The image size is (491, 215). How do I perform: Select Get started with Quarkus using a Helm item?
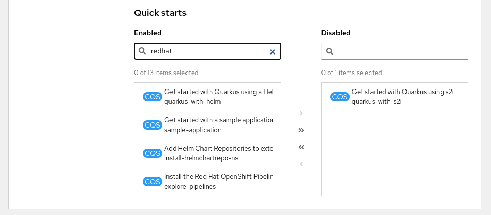coord(218,97)
